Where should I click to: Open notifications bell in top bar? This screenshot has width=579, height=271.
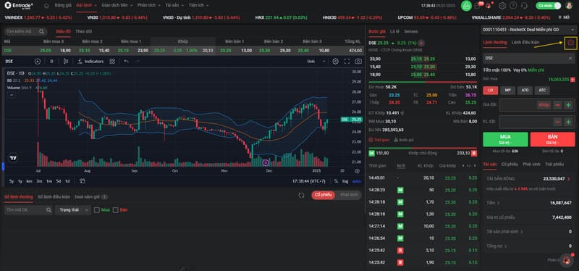489,6
